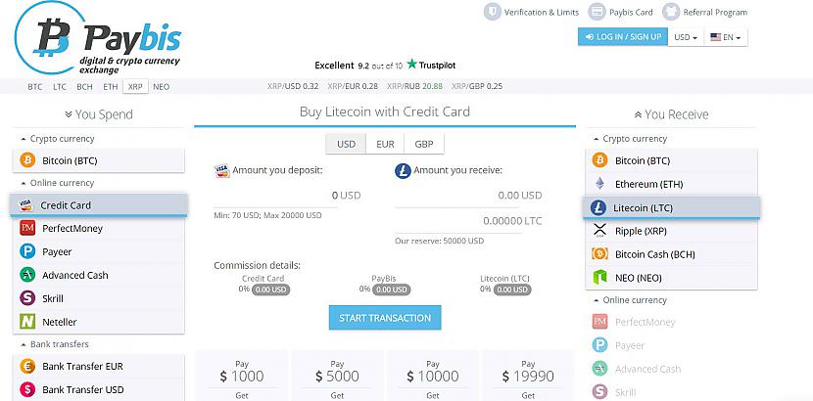The height and width of the screenshot is (401, 813).
Task: Switch deposit currency to EUR
Action: (385, 145)
